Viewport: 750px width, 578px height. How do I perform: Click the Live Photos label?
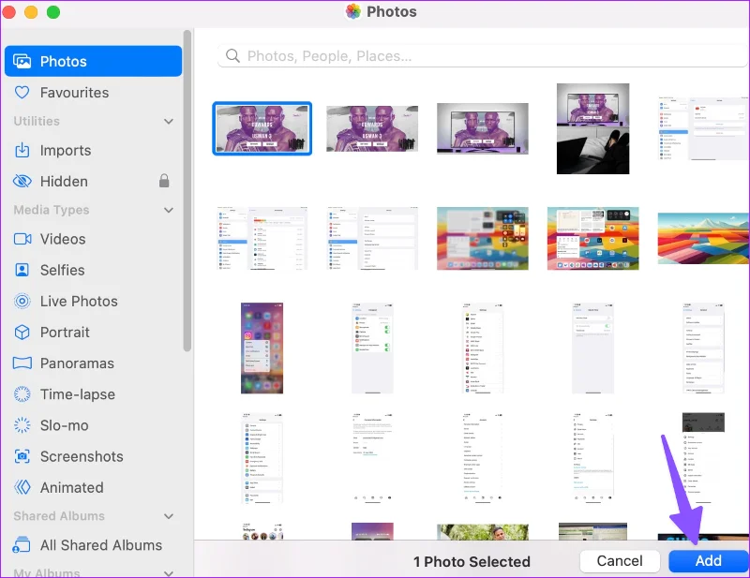pos(79,301)
